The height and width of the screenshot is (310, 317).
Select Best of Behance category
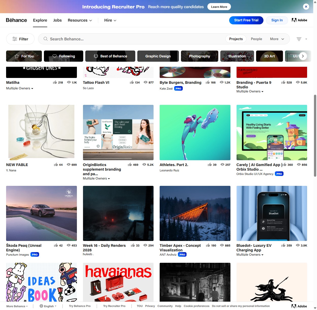(x=110, y=56)
